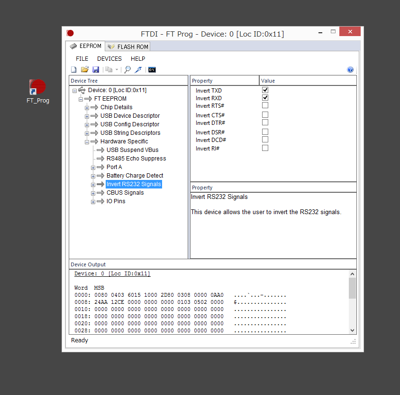Screen dimensions: 400x395
Task: Minimize the FT Prog window
Action: (x=320, y=32)
